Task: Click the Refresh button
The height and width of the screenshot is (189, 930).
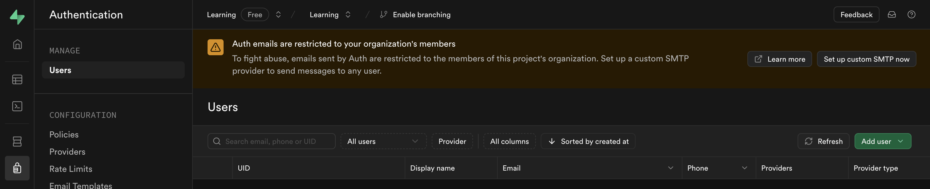Action: (x=823, y=141)
